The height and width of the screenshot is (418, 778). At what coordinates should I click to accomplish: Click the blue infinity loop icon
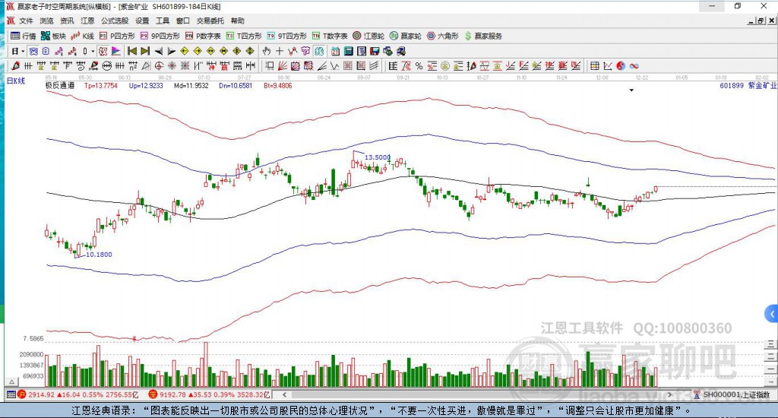[x=634, y=66]
